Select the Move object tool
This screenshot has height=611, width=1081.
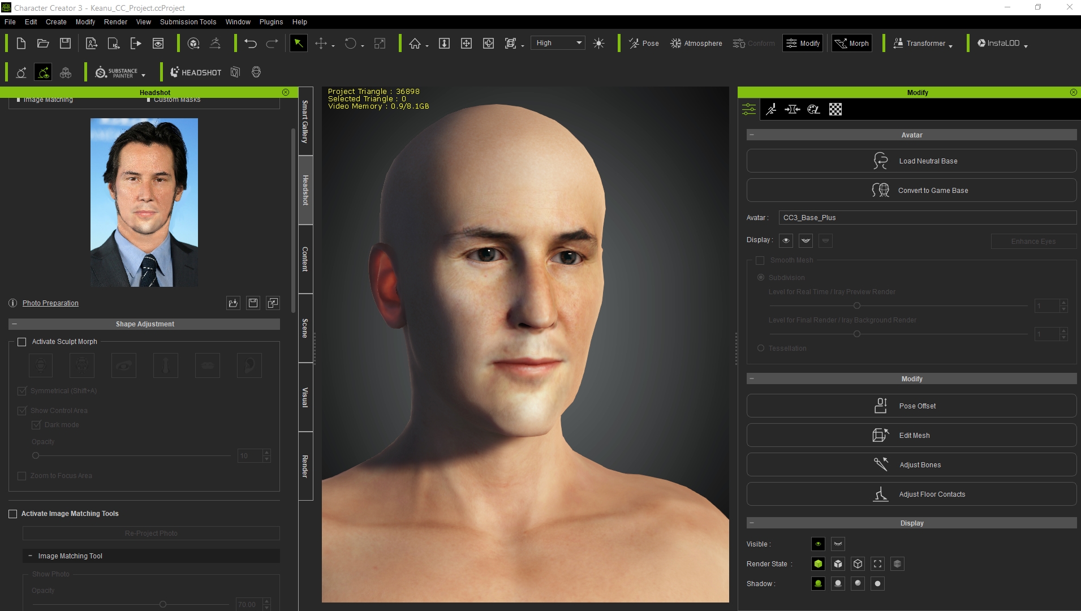(321, 44)
